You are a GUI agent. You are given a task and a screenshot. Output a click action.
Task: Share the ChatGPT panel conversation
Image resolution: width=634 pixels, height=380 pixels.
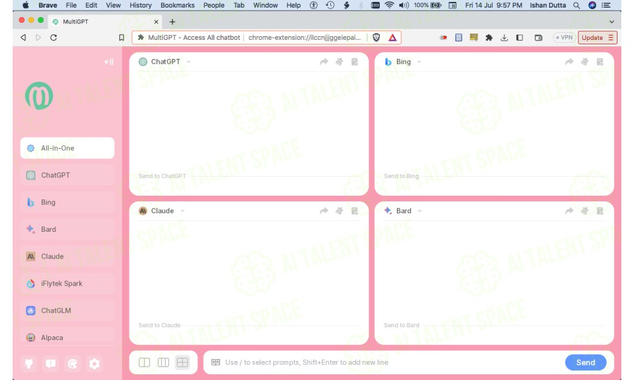[324, 62]
